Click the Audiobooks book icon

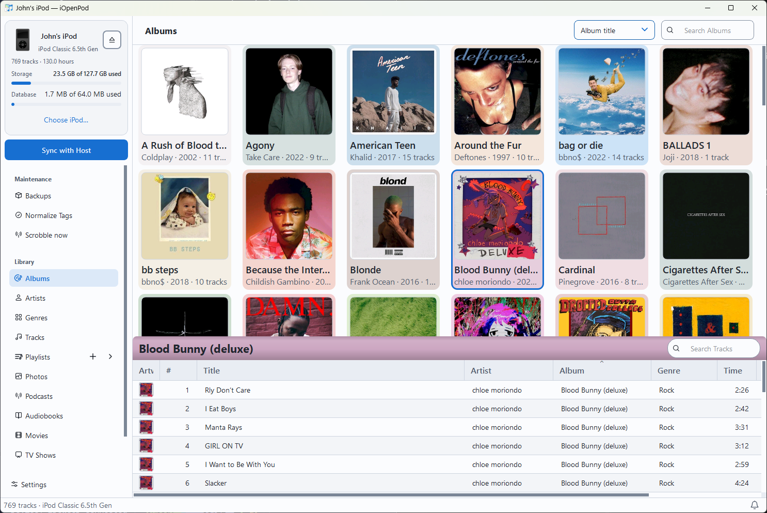19,416
